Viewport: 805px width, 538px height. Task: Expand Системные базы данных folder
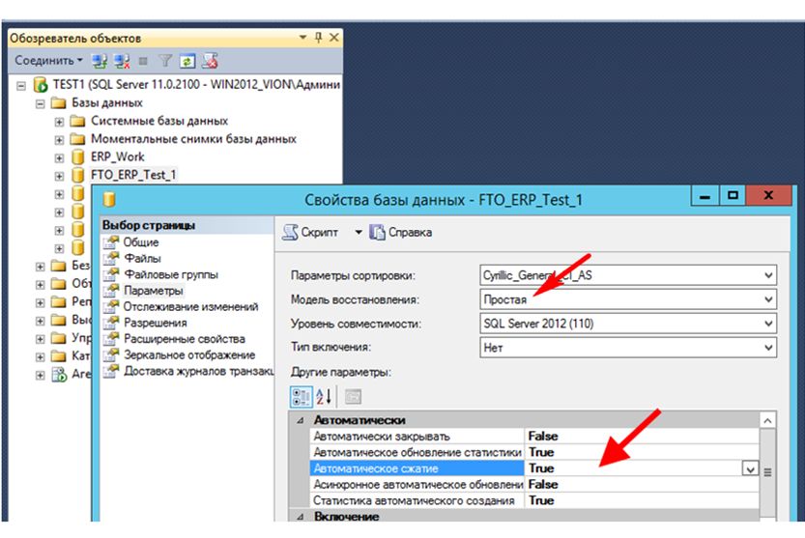pyautogui.click(x=59, y=122)
